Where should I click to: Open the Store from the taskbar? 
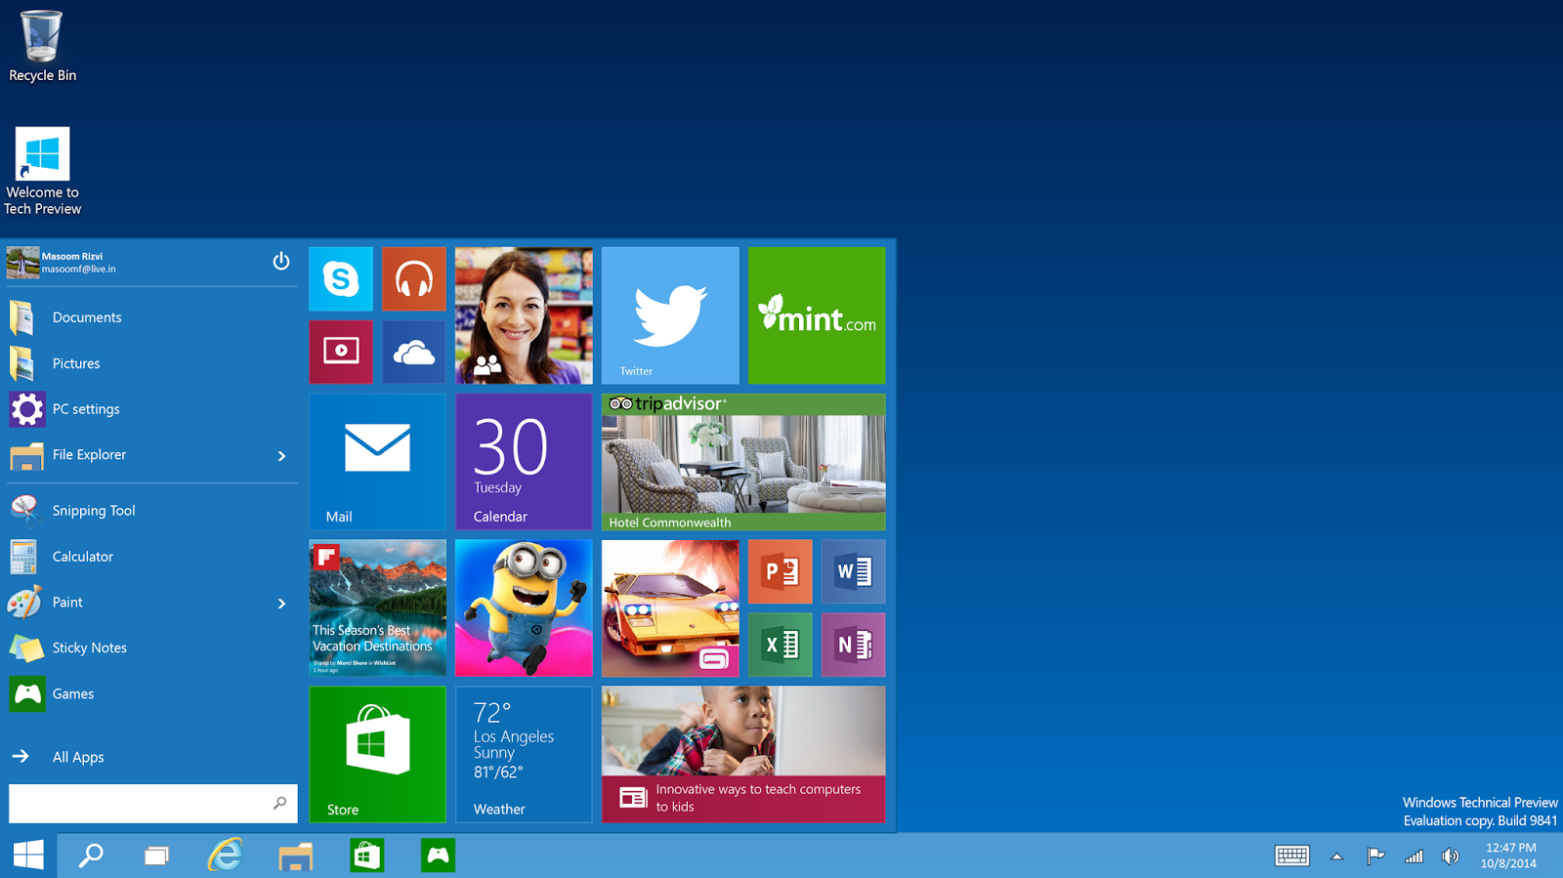coord(366,856)
